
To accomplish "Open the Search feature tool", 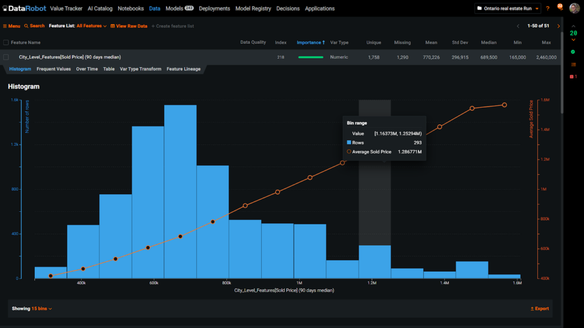I will click(34, 26).
